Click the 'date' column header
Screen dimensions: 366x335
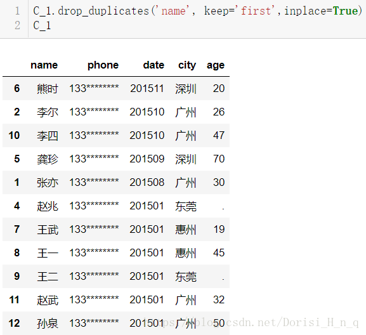pyautogui.click(x=154, y=65)
